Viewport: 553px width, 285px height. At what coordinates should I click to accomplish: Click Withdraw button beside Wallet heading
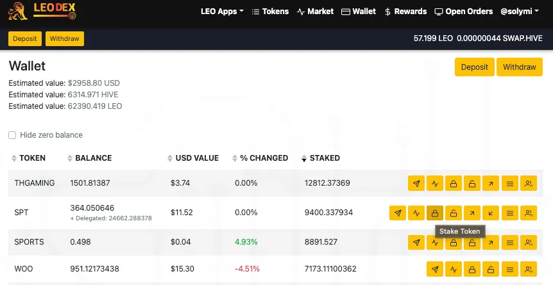[520, 67]
